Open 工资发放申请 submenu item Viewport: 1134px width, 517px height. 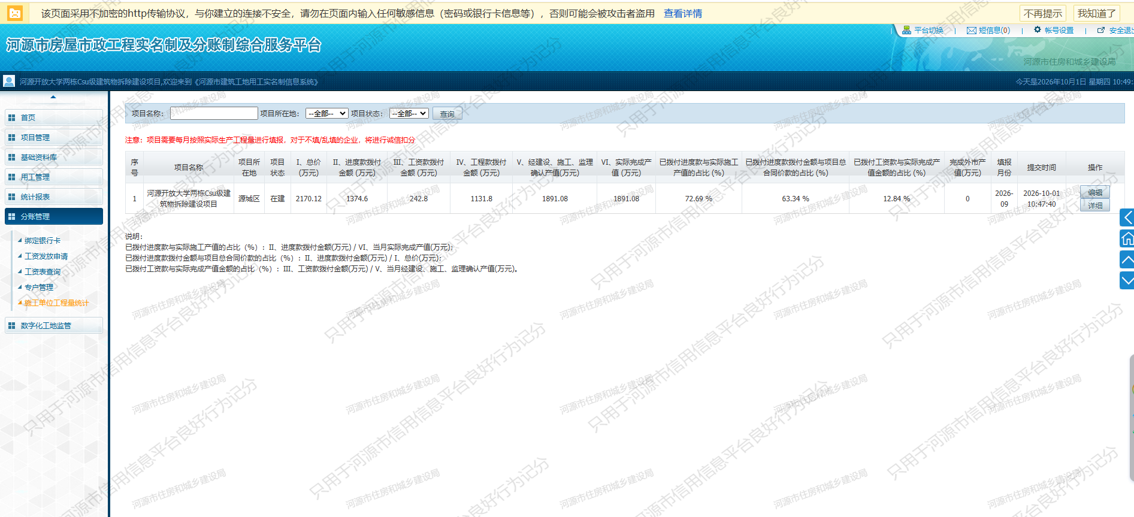[x=46, y=256]
